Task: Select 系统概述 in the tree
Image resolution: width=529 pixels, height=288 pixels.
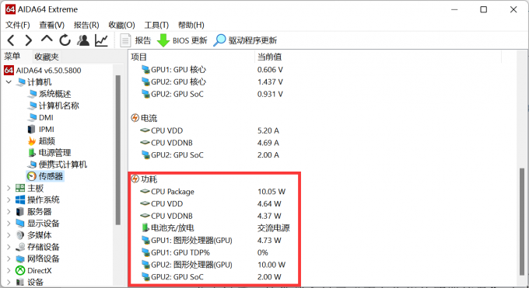Action: click(49, 94)
